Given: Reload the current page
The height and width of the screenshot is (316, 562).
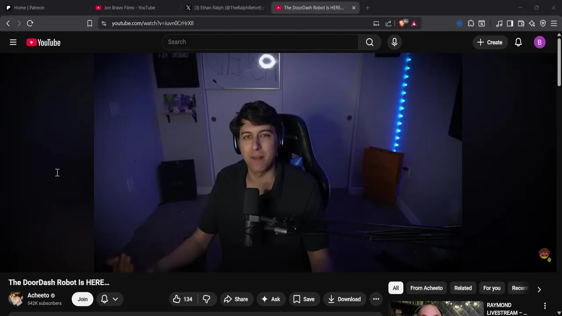Looking at the screenshot, I should point(30,23).
